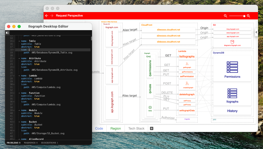
Task: Select the api.ilograph.com record node
Action: click(x=112, y=102)
